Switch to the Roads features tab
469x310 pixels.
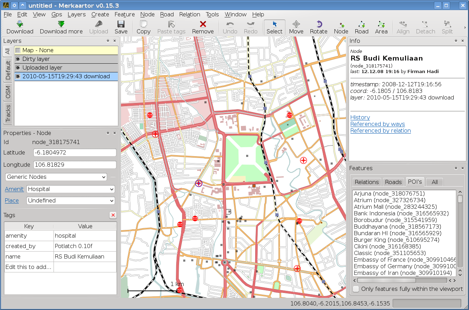tap(393, 182)
